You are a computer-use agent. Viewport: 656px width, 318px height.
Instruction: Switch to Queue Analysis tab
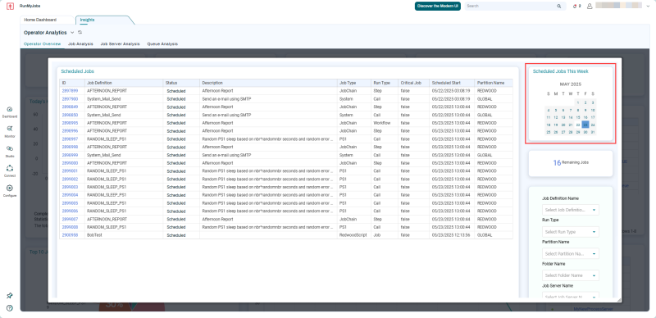click(x=162, y=43)
